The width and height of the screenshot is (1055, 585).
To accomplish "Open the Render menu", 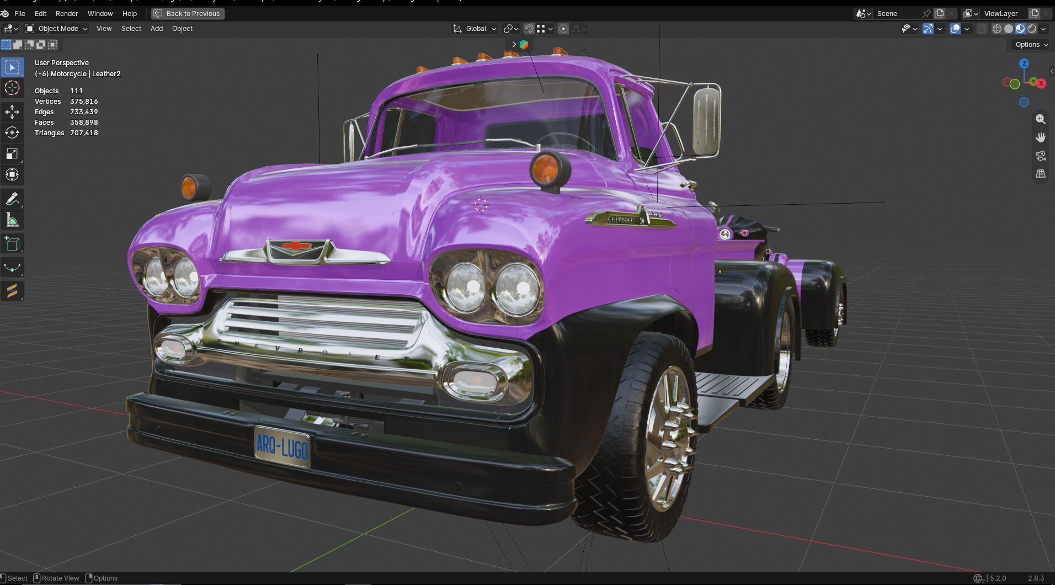I will 67,13.
